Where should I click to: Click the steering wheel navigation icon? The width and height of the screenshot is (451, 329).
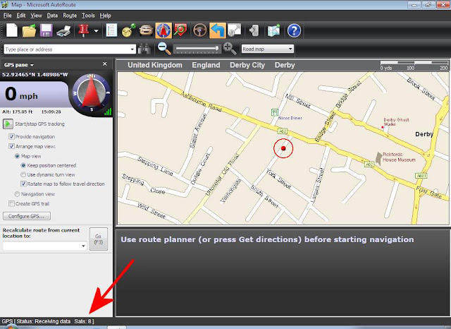[200, 30]
